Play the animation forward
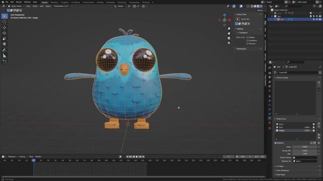 [x=137, y=156]
